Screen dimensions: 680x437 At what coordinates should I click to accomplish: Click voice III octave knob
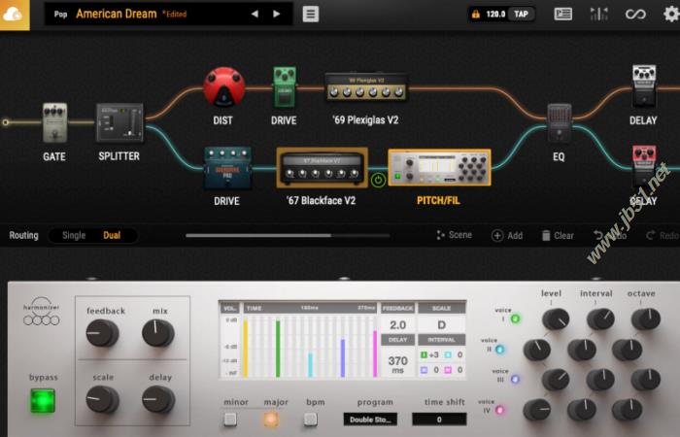point(646,380)
